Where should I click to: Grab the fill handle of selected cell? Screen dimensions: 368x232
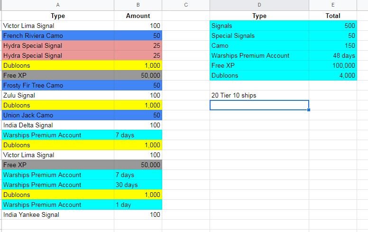click(x=309, y=110)
